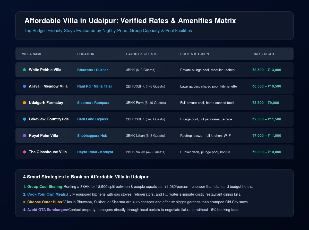Click the 3BHK Farm (6–10 Guests) cell

point(146,103)
